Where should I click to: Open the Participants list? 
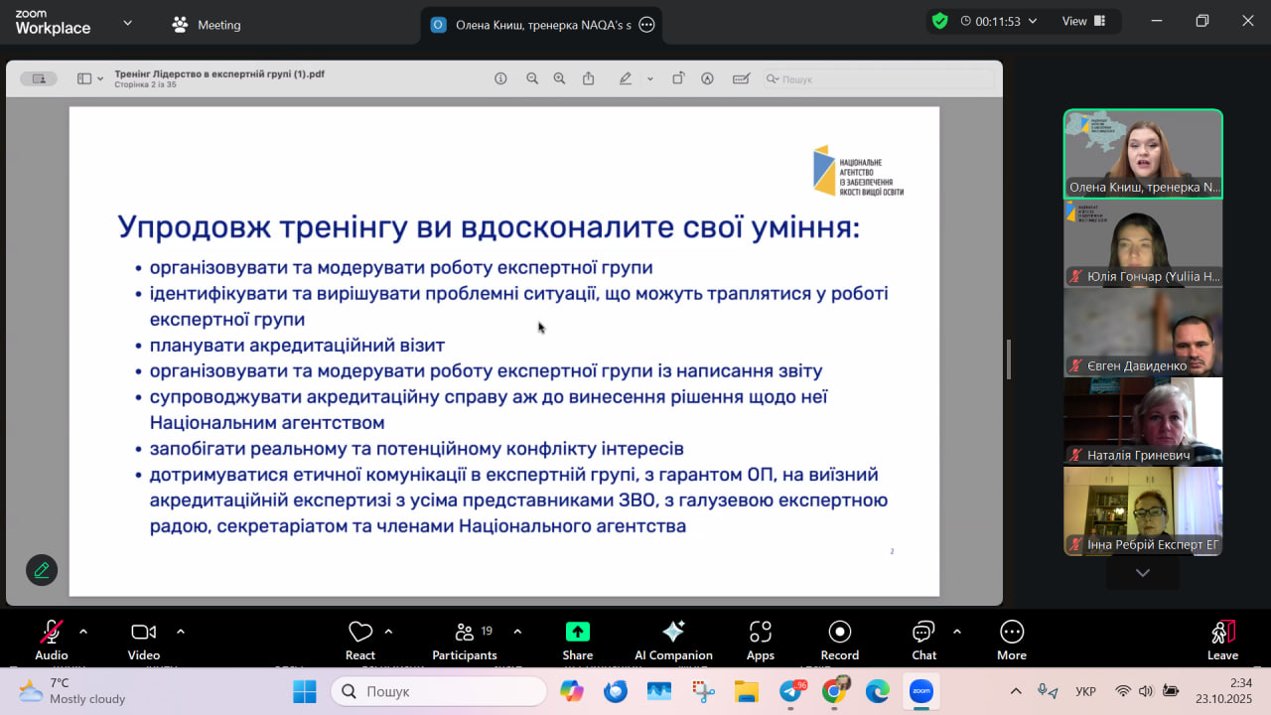click(464, 639)
